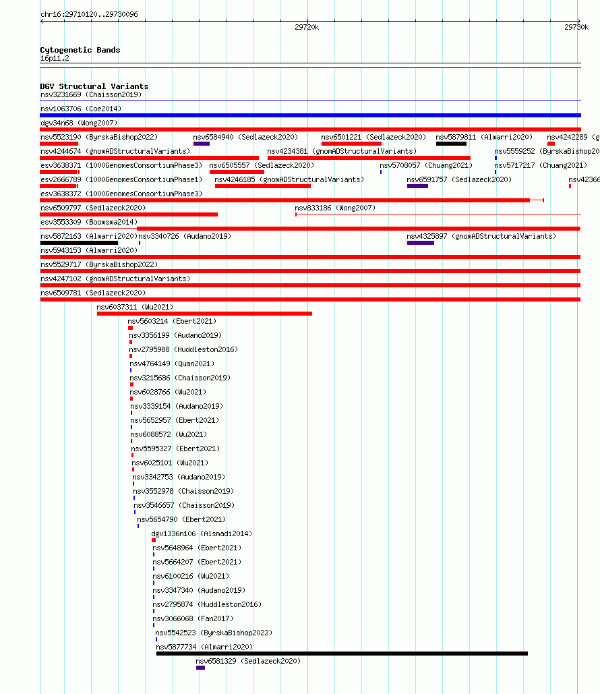Screen dimensions: 600x694
Task: Select the nsv5879811 (Almarri2020) black bar
Action: tap(451, 144)
